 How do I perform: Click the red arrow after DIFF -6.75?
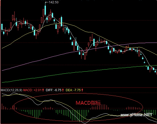tap(63, 90)
